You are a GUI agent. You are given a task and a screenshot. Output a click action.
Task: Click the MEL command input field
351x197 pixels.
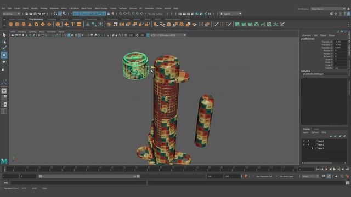tap(78, 183)
